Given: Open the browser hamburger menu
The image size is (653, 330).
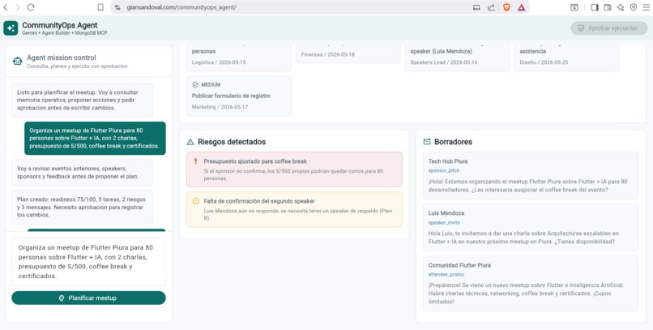Looking at the screenshot, I should [646, 7].
